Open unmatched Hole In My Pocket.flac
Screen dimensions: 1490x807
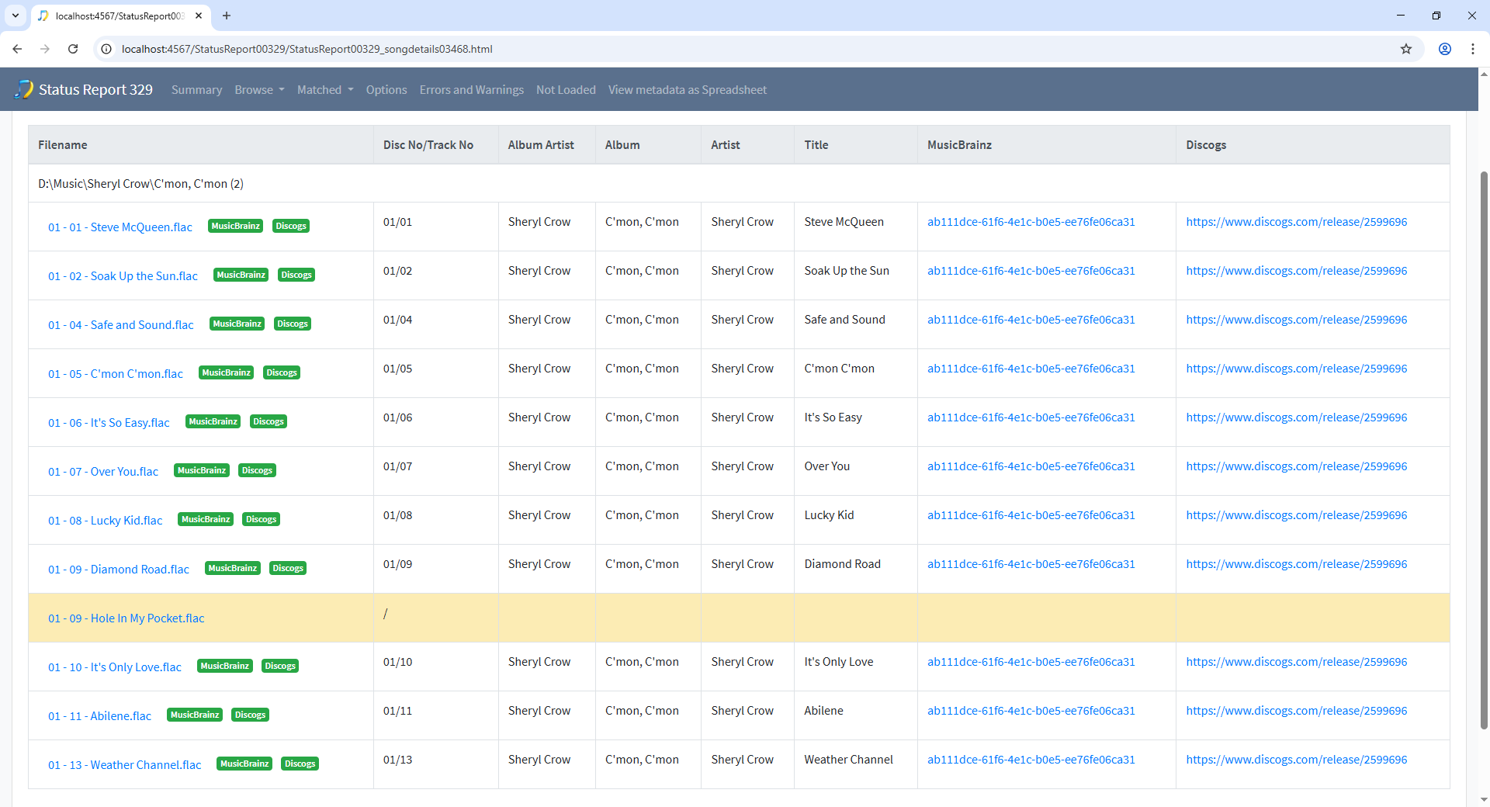coord(126,618)
